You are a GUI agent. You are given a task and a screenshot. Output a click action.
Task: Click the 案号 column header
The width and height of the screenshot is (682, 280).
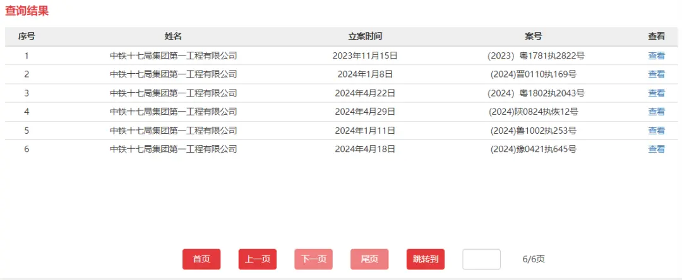tap(533, 37)
